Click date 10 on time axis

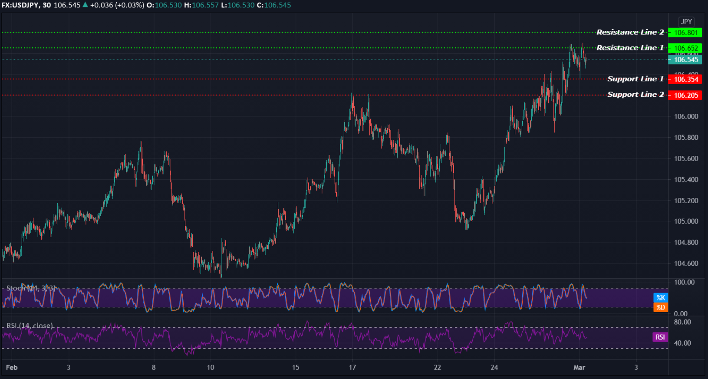[x=211, y=368]
